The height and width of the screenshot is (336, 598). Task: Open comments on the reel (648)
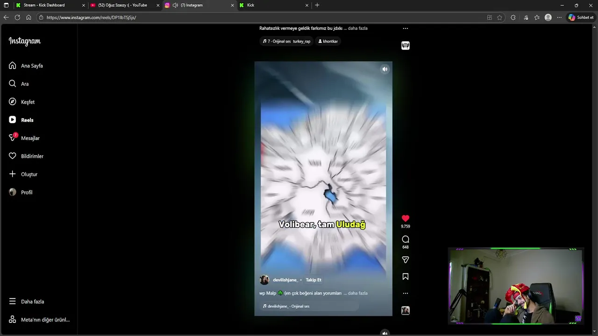click(x=406, y=239)
